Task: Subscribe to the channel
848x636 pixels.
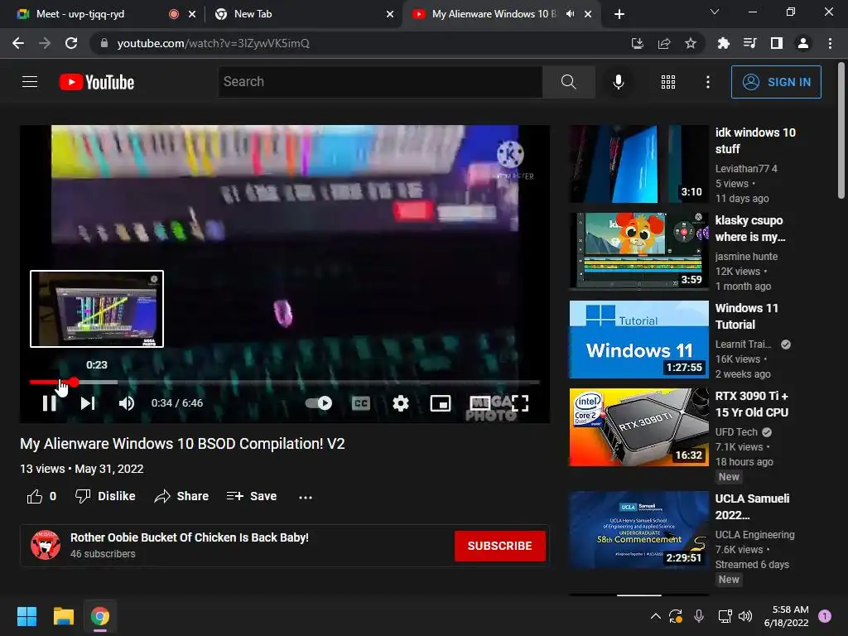Action: pyautogui.click(x=499, y=546)
